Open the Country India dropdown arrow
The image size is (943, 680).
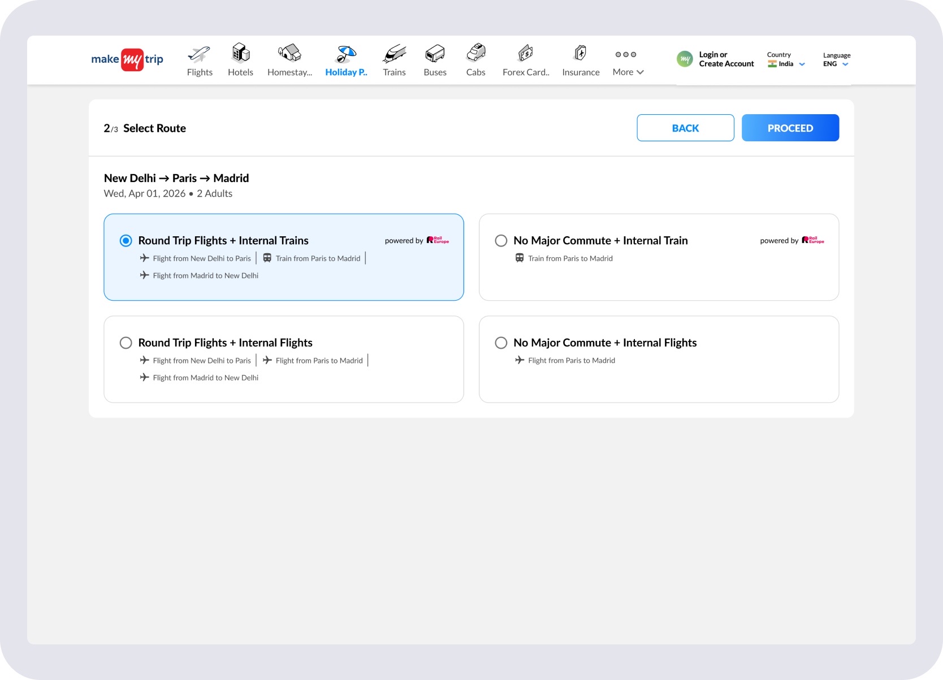point(802,64)
